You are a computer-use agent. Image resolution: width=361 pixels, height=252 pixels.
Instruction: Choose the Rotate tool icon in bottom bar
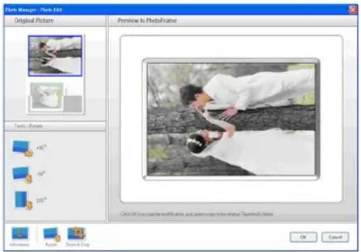pos(50,233)
